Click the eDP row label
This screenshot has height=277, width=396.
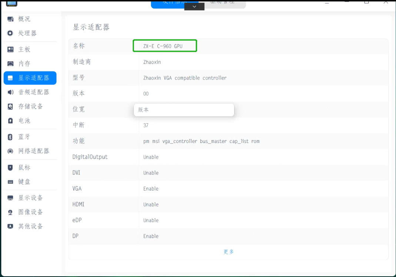pos(77,220)
